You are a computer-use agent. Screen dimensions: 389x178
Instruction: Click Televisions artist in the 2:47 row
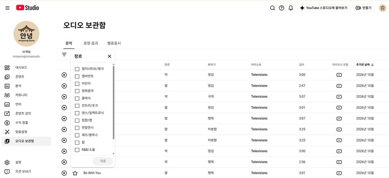click(259, 86)
